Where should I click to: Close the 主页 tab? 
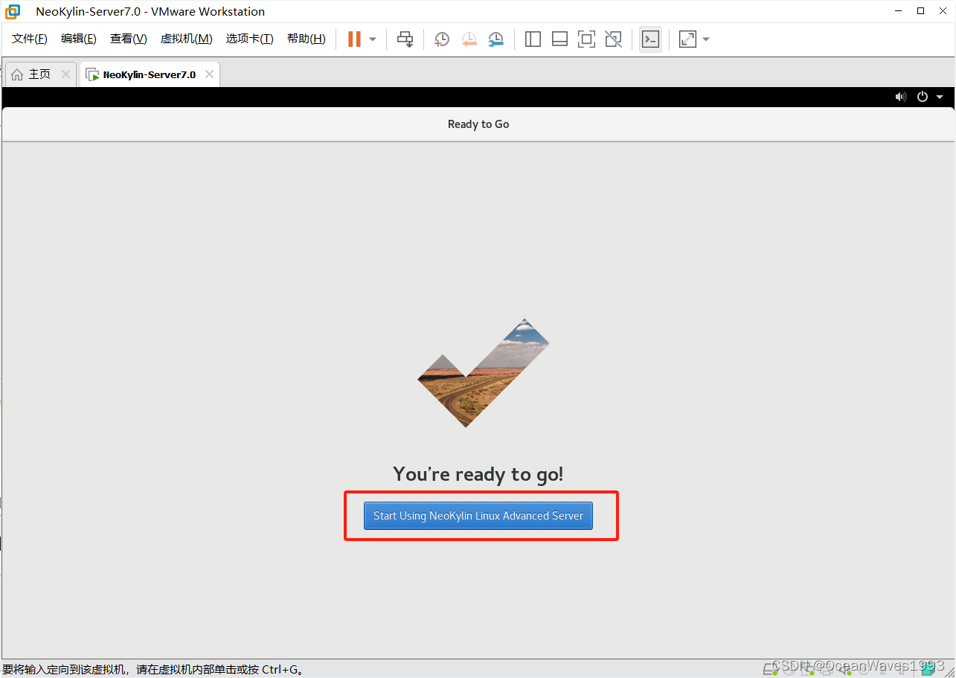tap(65, 74)
